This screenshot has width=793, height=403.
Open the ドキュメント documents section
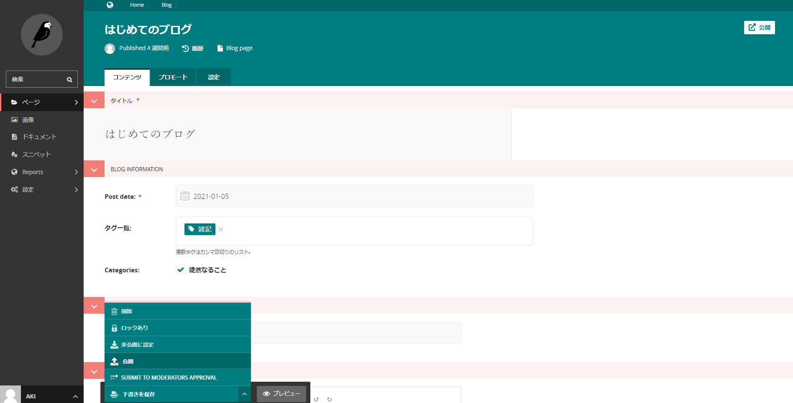coord(42,137)
